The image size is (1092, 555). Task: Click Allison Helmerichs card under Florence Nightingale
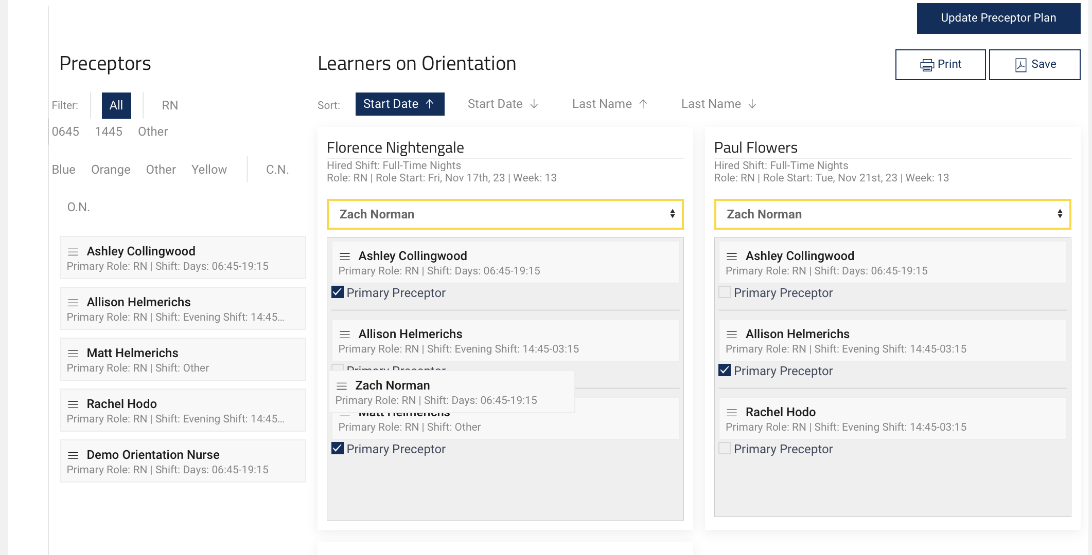point(505,341)
